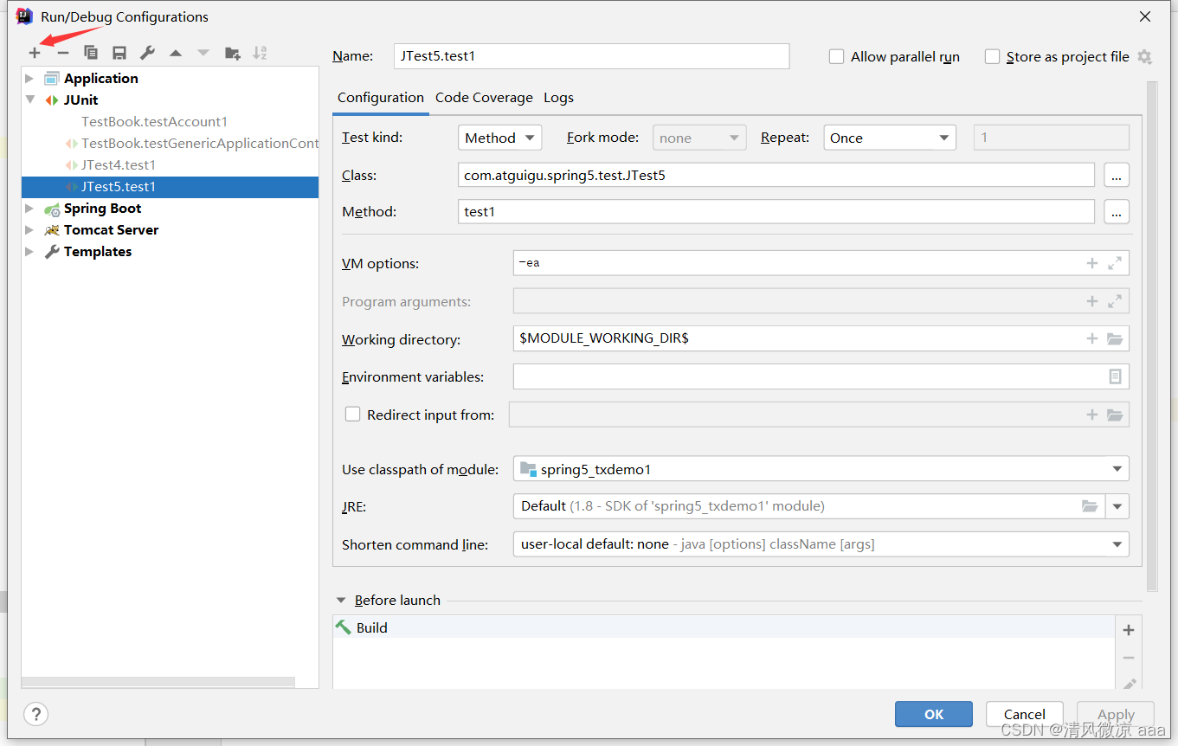Screen dimensions: 1178x746
Task: Enable Allow parallel run checkbox
Action: 836,56
